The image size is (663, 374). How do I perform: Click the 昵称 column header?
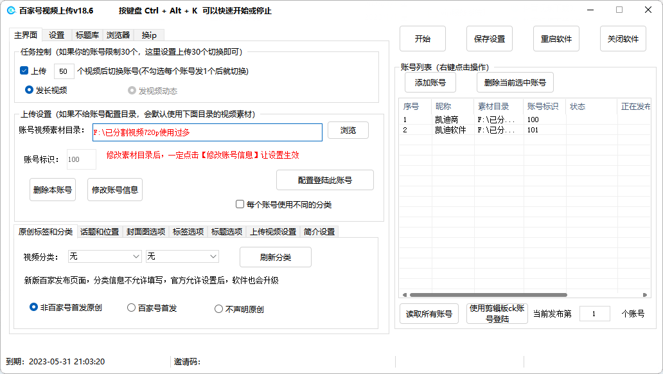tap(453, 106)
